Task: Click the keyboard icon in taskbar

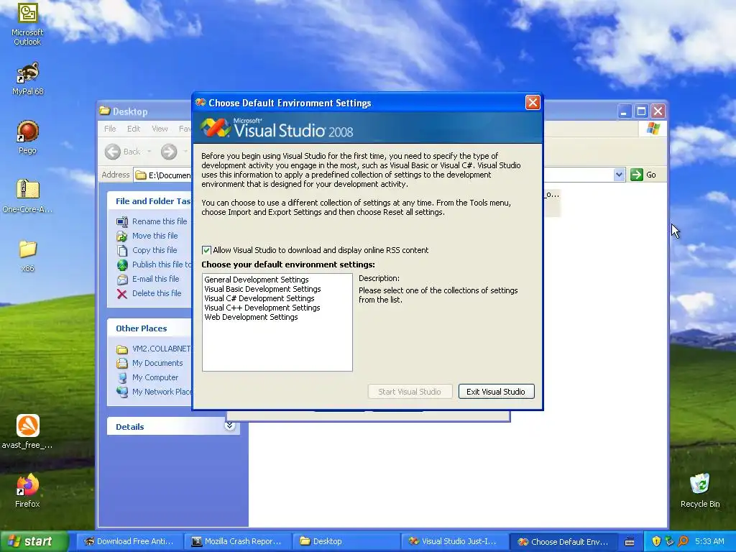Action: tap(630, 542)
